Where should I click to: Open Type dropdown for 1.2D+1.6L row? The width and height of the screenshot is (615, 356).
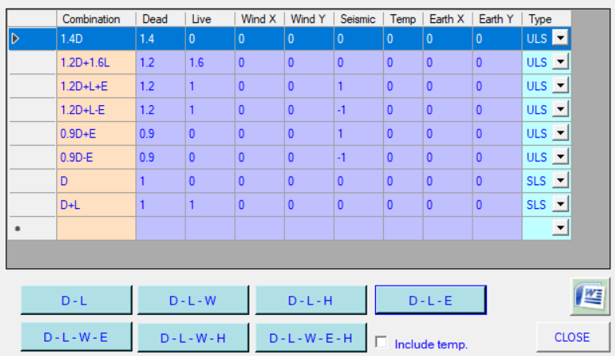point(561,62)
